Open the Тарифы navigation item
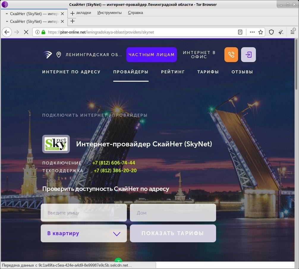 (208, 72)
